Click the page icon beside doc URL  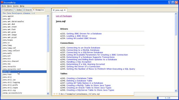tap(59, 94)
